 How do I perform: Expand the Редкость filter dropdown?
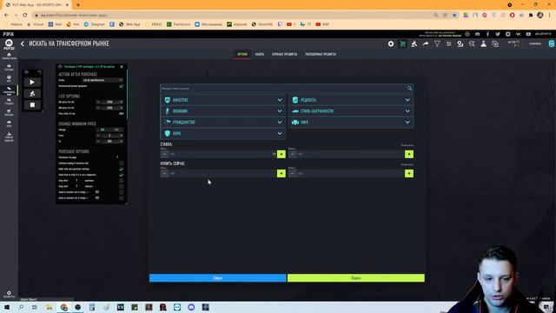pos(351,100)
